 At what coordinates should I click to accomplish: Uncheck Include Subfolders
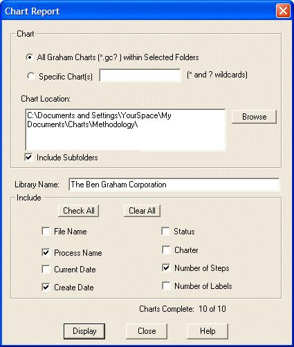(28, 158)
